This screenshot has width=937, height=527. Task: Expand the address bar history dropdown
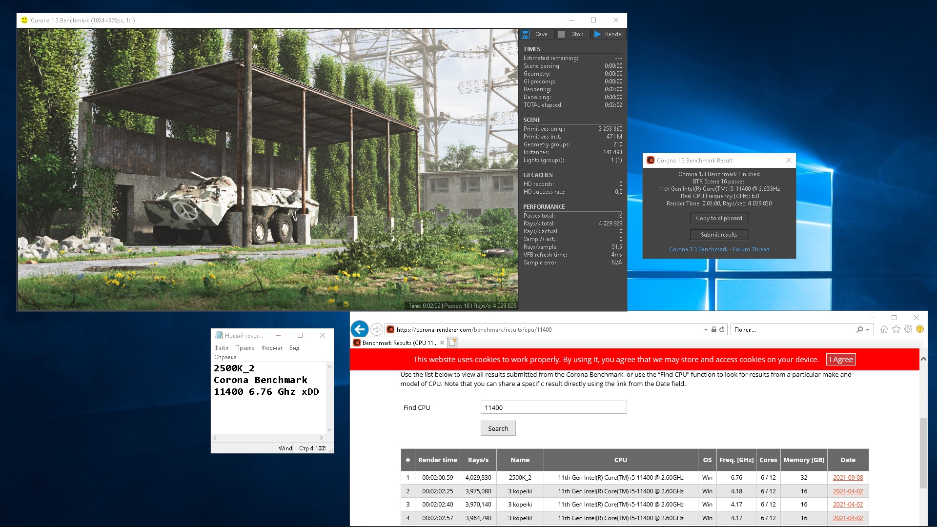[x=706, y=330]
